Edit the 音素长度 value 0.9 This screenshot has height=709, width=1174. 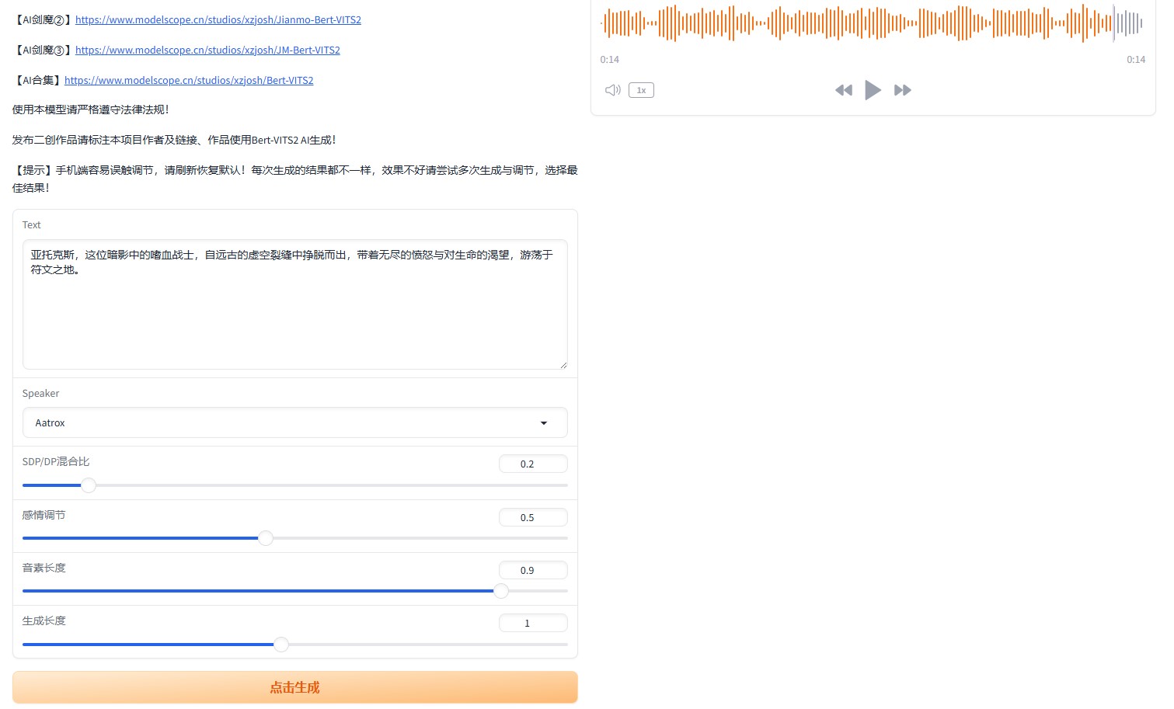(533, 570)
